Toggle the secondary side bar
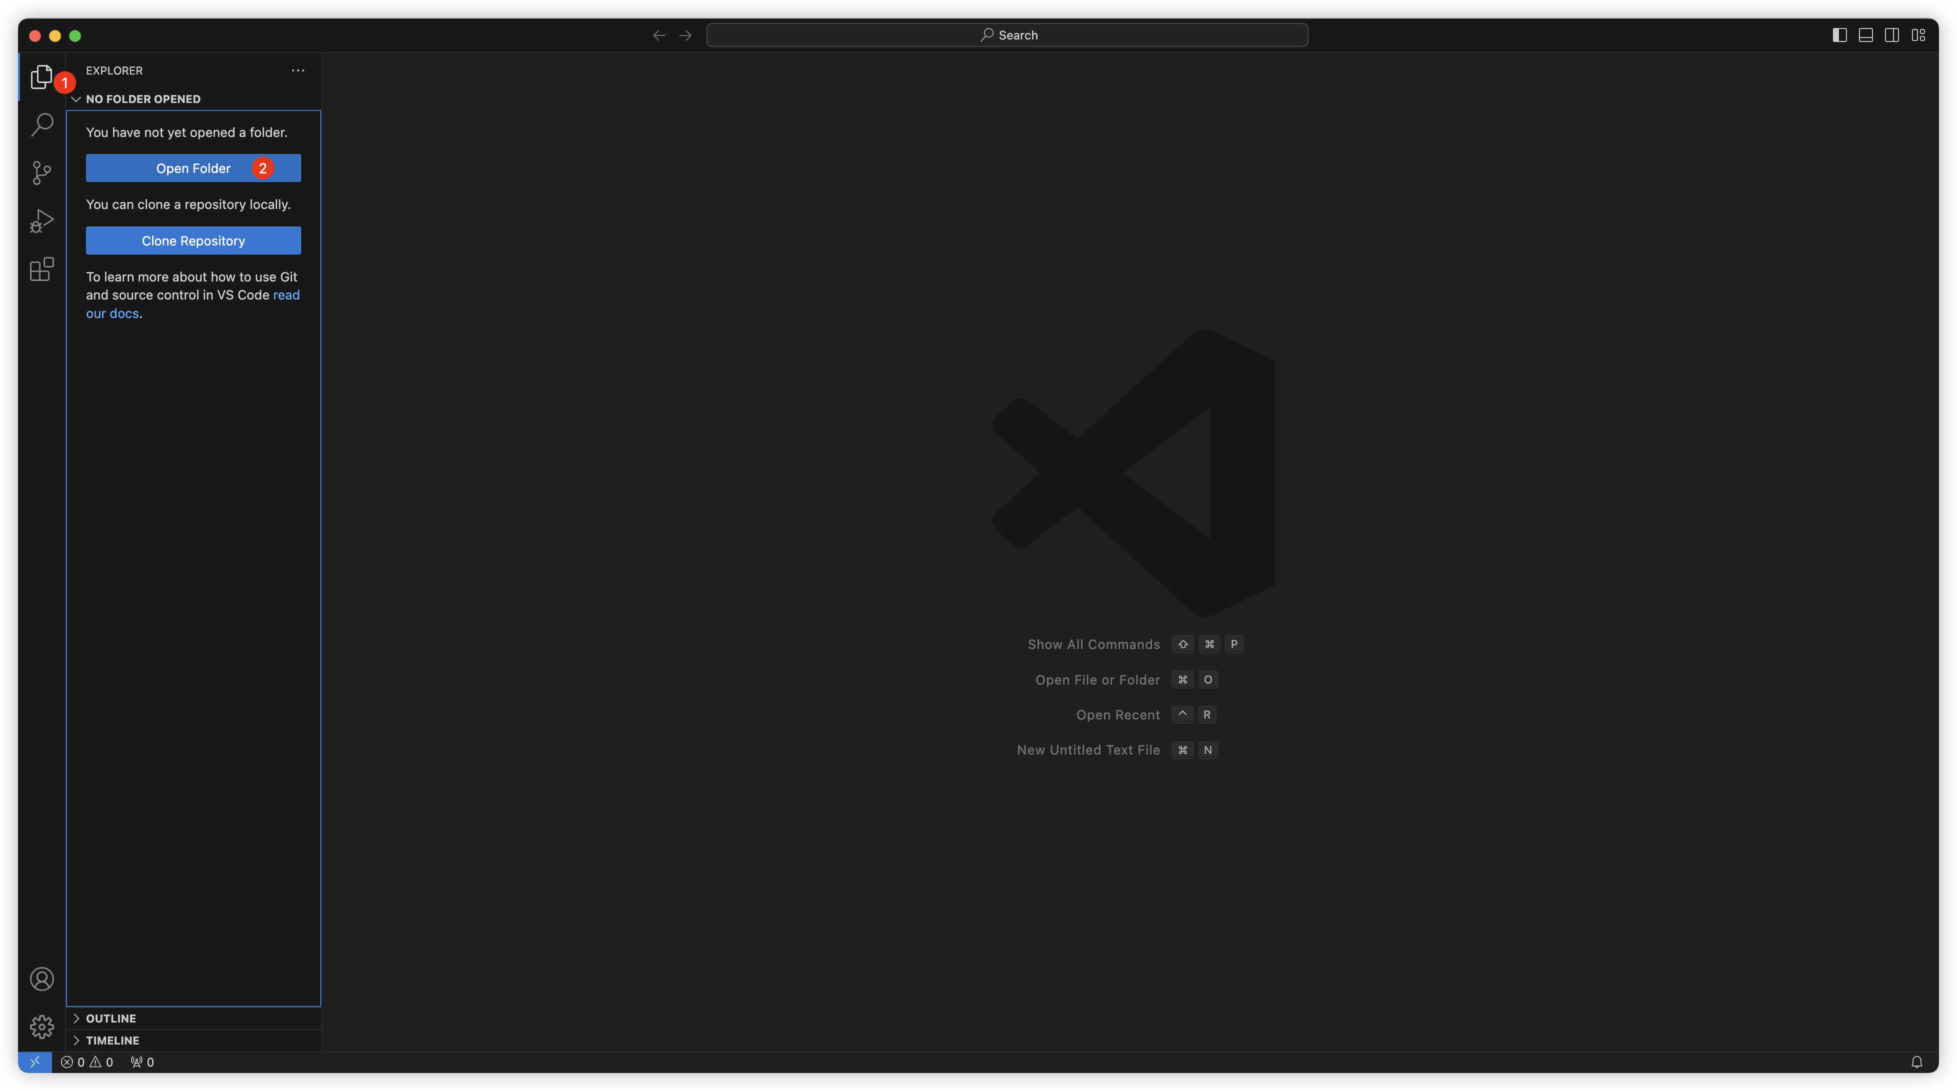The height and width of the screenshot is (1091, 1957). (x=1891, y=35)
